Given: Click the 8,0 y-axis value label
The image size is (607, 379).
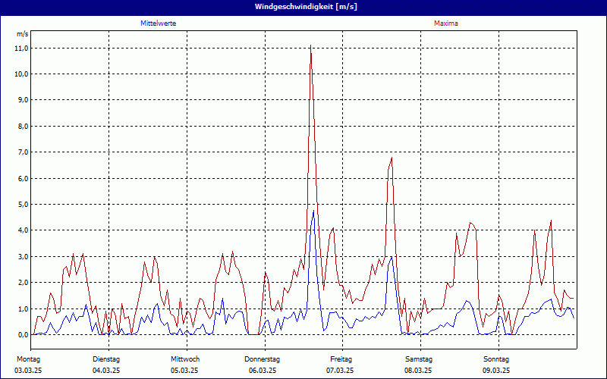Looking at the screenshot, I should pyautogui.click(x=23, y=126).
